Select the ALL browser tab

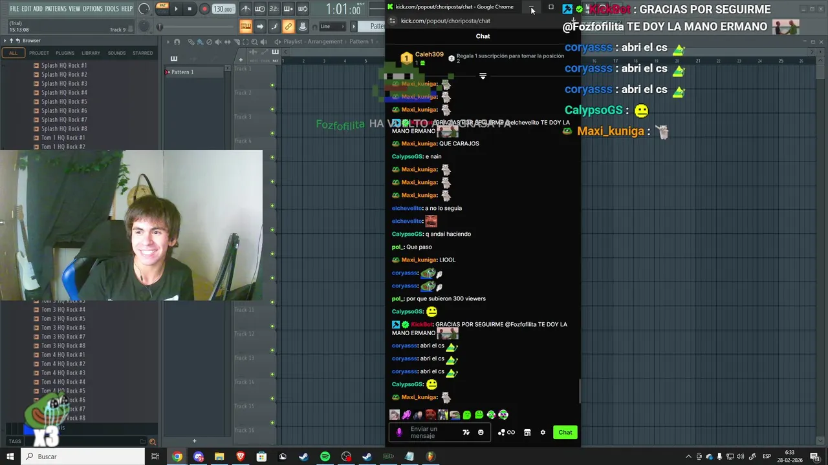point(13,53)
